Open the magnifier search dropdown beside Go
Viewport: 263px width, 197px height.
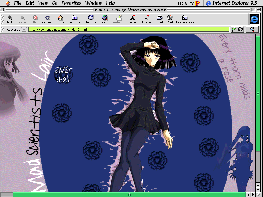(252, 29)
